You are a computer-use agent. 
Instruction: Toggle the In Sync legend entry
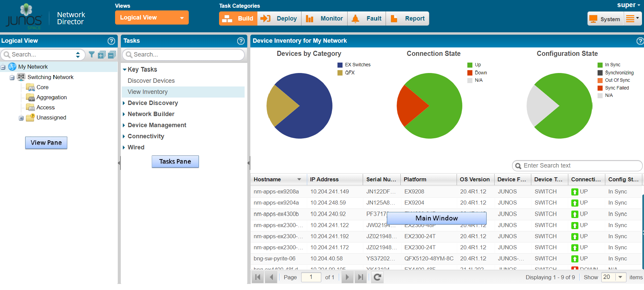[612, 65]
